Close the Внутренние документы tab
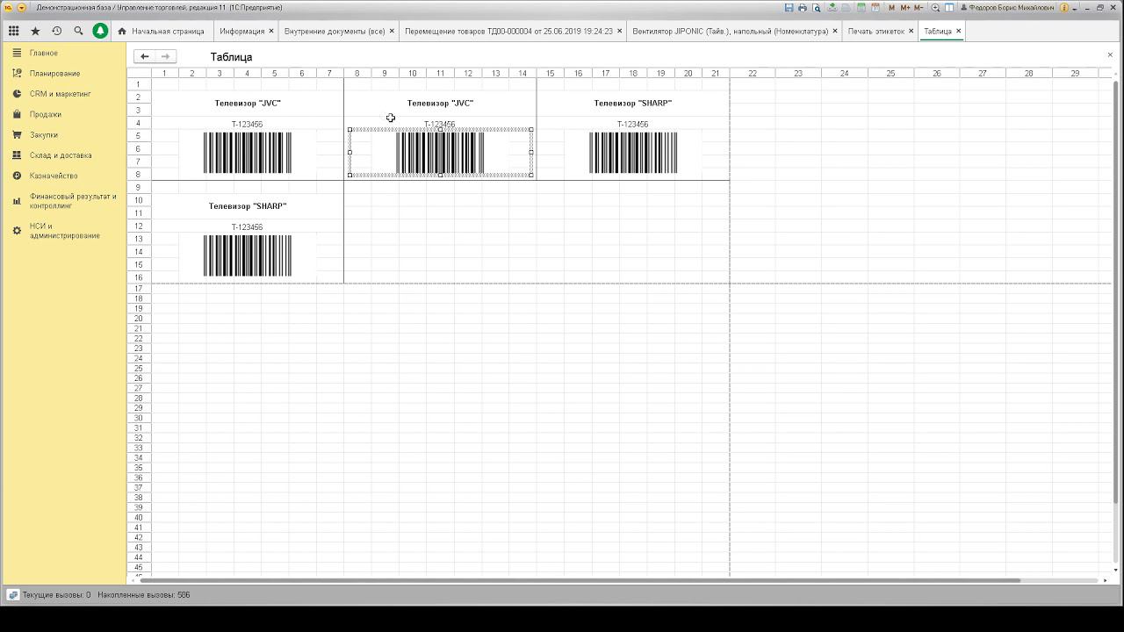The height and width of the screenshot is (632, 1124). (x=392, y=31)
